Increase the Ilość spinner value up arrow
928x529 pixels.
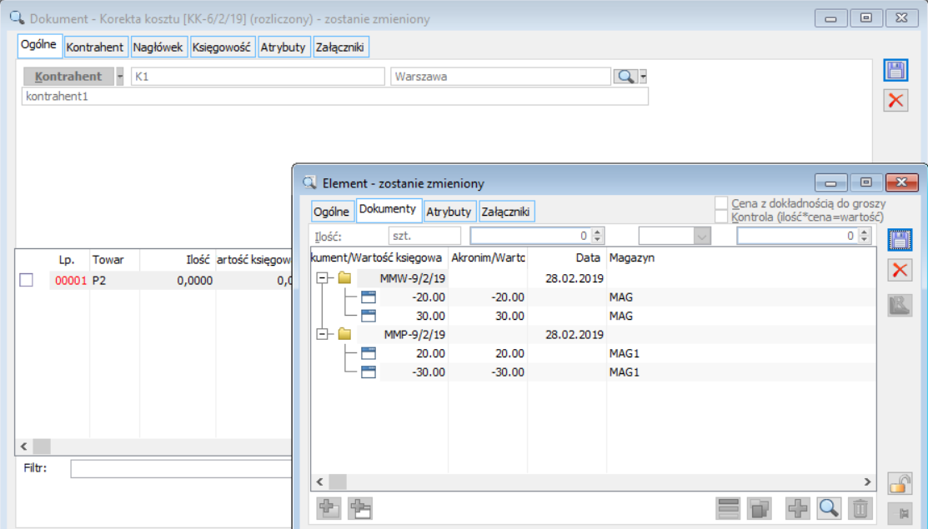(x=598, y=232)
